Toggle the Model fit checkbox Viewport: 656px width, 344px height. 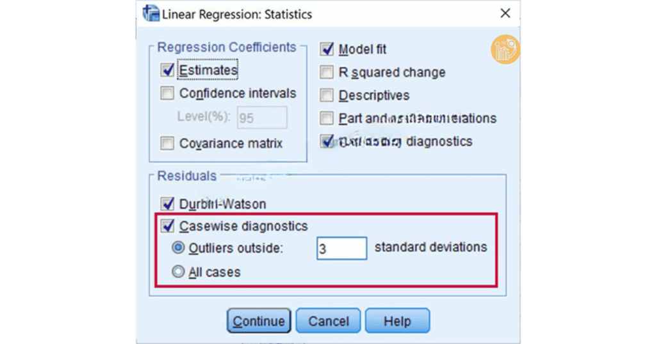327,49
